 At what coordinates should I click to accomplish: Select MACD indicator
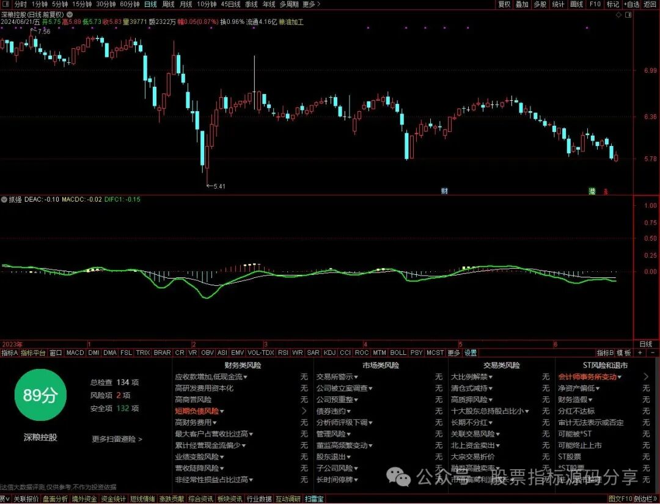point(75,352)
